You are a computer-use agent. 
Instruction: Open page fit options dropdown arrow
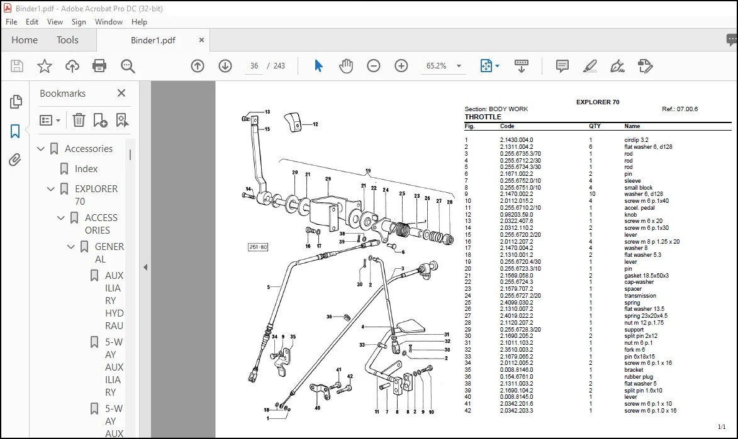[498, 66]
